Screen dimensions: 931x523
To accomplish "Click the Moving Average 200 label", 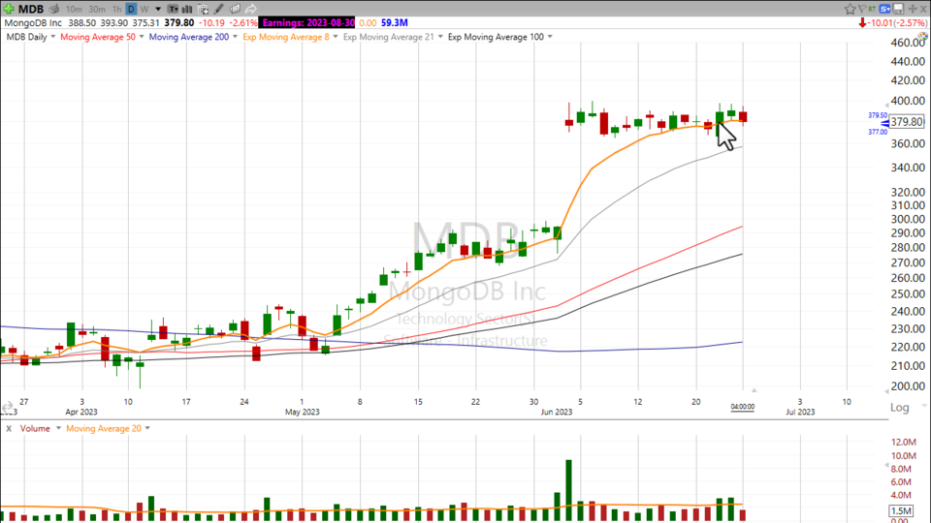I will pos(189,37).
